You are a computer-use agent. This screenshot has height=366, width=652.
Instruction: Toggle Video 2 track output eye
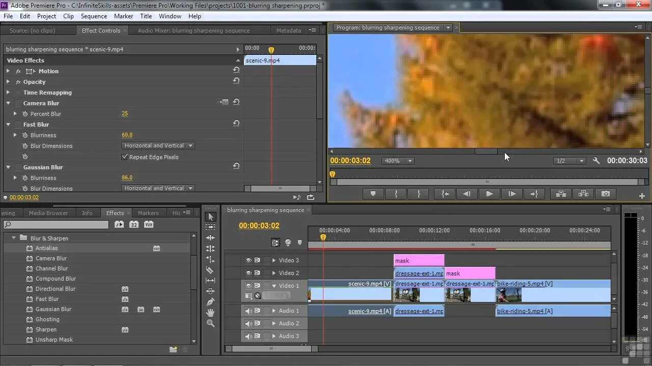tap(249, 273)
